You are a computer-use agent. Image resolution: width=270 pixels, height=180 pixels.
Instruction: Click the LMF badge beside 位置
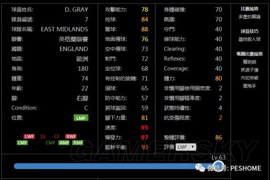coord(81,118)
